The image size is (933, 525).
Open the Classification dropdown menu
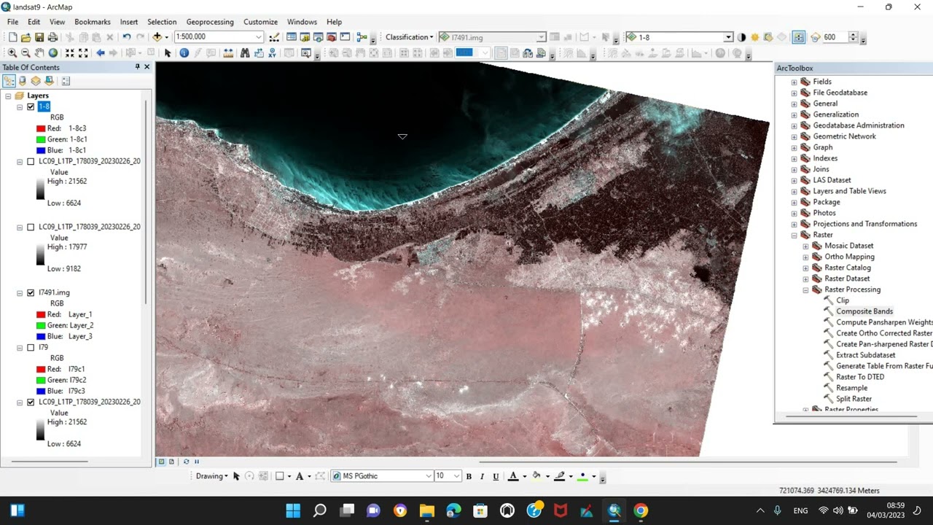click(x=409, y=37)
